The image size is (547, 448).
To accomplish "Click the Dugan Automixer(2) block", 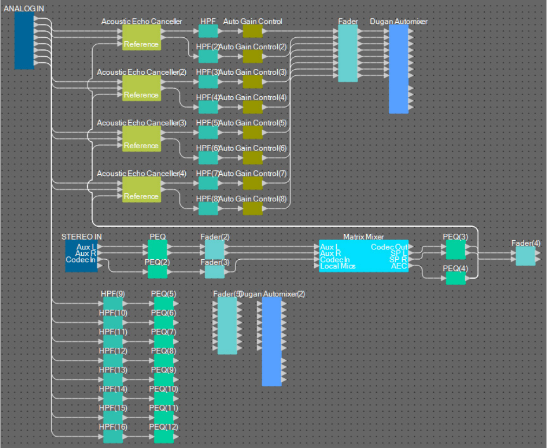I will (x=272, y=341).
